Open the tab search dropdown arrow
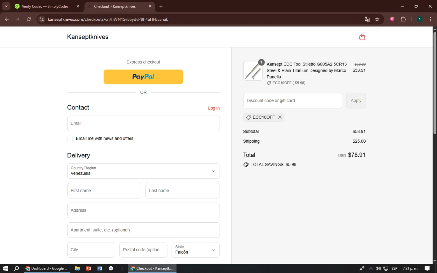 coord(6,6)
